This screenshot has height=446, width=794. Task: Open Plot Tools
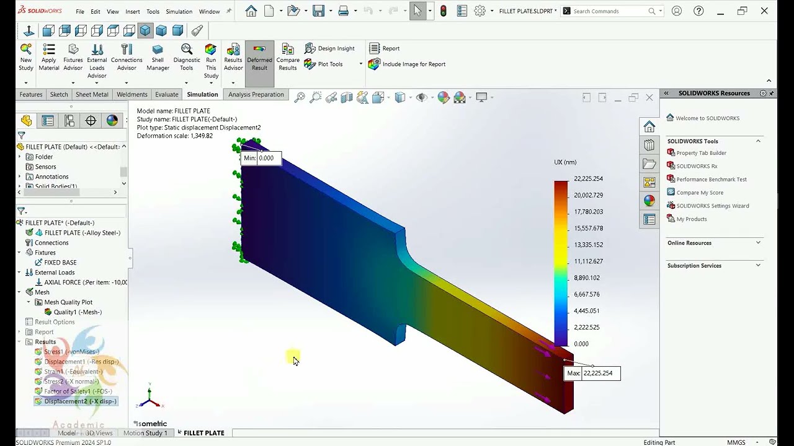pos(324,64)
